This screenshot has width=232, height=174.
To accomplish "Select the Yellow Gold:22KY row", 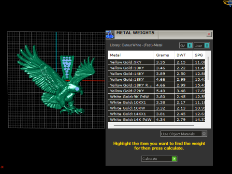I will [157, 91].
